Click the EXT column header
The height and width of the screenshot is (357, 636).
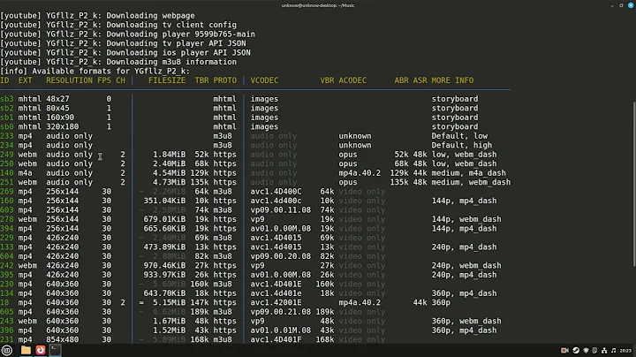point(25,80)
